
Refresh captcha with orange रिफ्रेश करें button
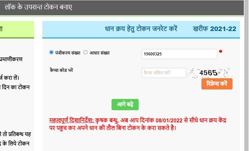pos(217,84)
